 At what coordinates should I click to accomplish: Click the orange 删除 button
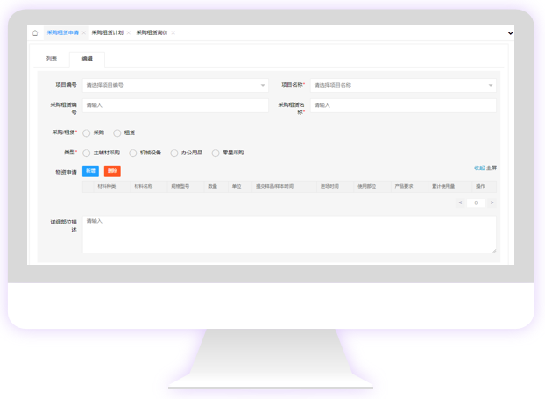pyautogui.click(x=112, y=171)
